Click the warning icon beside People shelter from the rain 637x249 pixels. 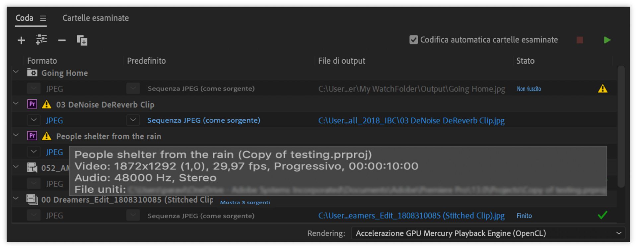click(x=47, y=136)
